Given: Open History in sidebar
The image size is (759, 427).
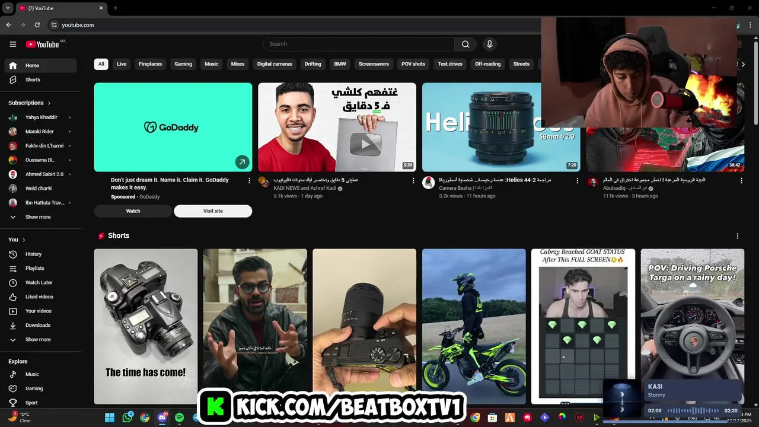Looking at the screenshot, I should (x=40, y=254).
